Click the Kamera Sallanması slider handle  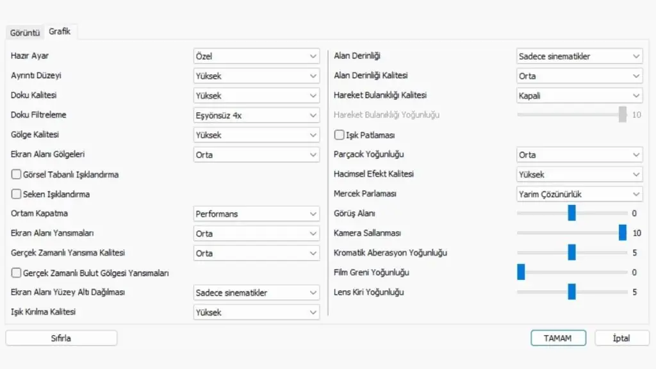tap(623, 233)
